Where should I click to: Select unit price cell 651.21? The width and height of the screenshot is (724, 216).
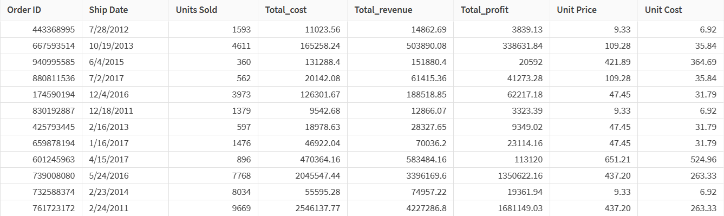[593, 159]
